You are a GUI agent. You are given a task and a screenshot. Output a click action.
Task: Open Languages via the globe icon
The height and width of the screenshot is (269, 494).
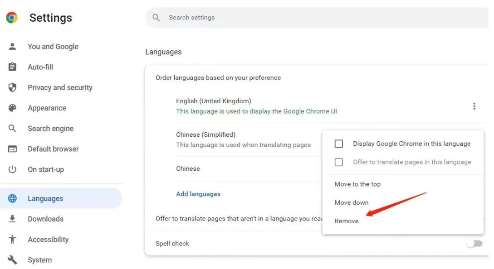(11, 198)
